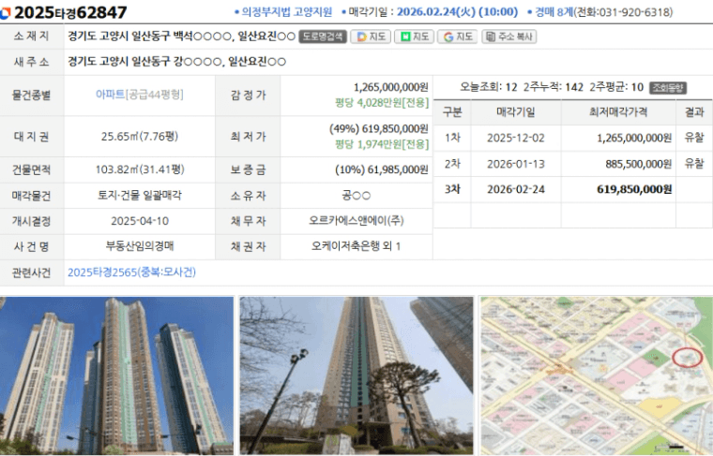Click the red circle marker on map
The height and width of the screenshot is (456, 713).
(x=688, y=358)
